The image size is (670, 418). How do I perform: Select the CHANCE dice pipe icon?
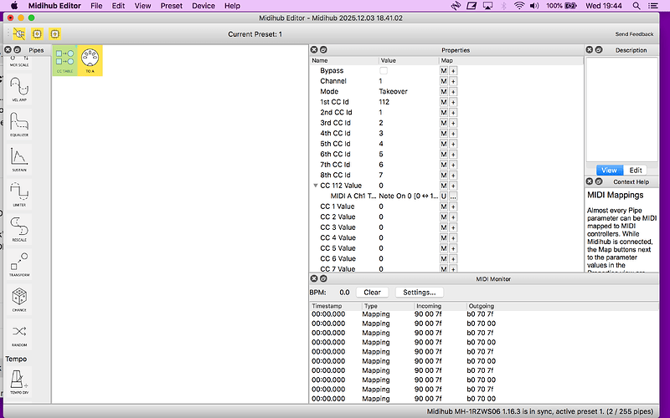[x=19, y=298]
